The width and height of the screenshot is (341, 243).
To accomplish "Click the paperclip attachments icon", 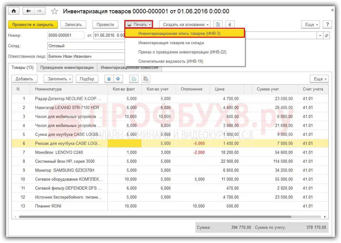I will click(x=229, y=24).
